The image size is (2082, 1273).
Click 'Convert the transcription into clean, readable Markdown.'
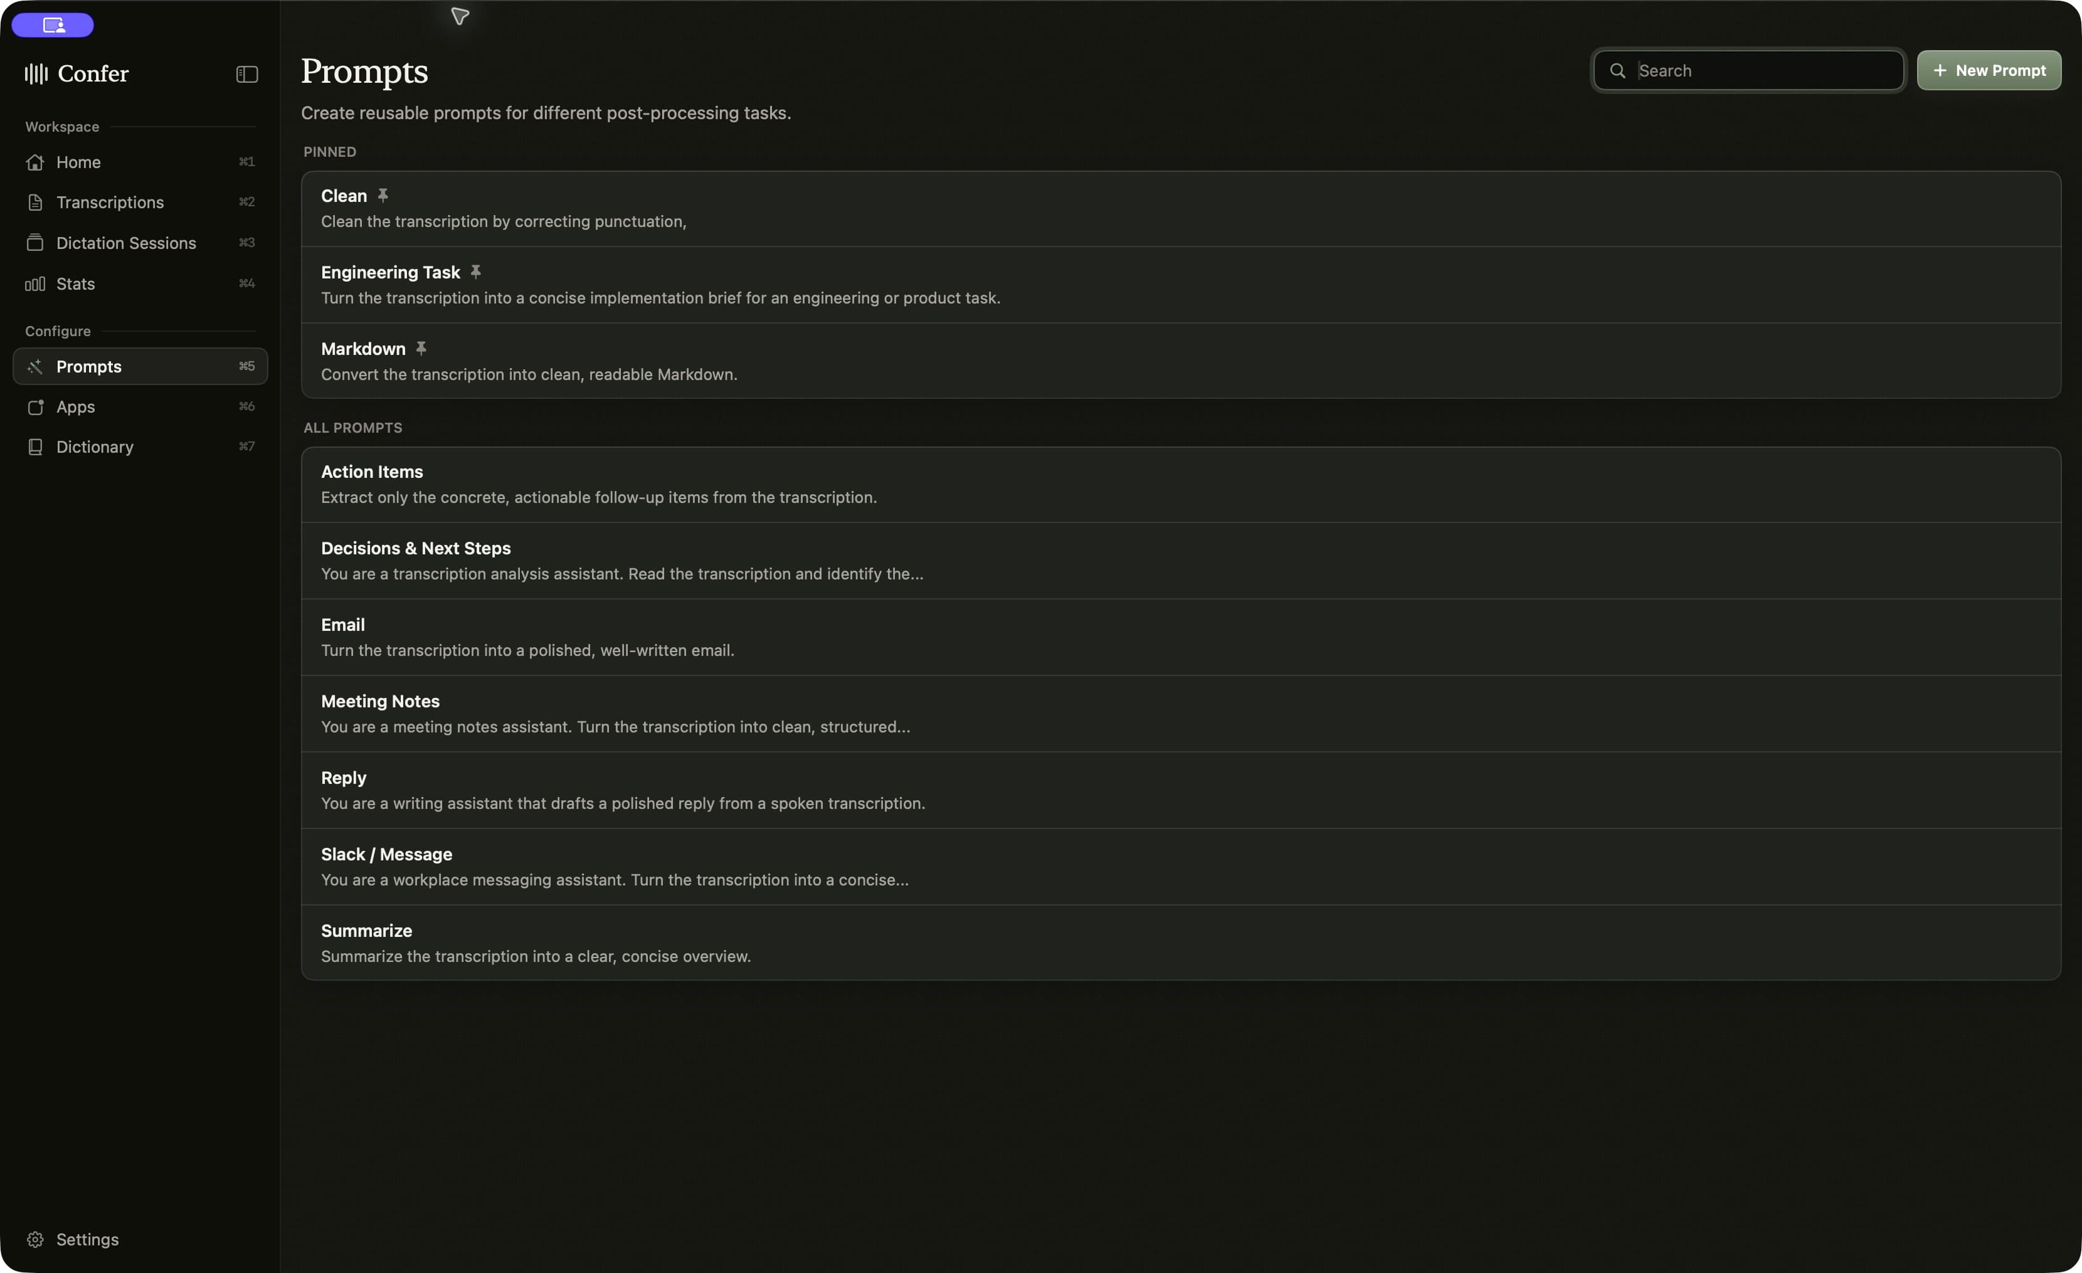click(529, 374)
